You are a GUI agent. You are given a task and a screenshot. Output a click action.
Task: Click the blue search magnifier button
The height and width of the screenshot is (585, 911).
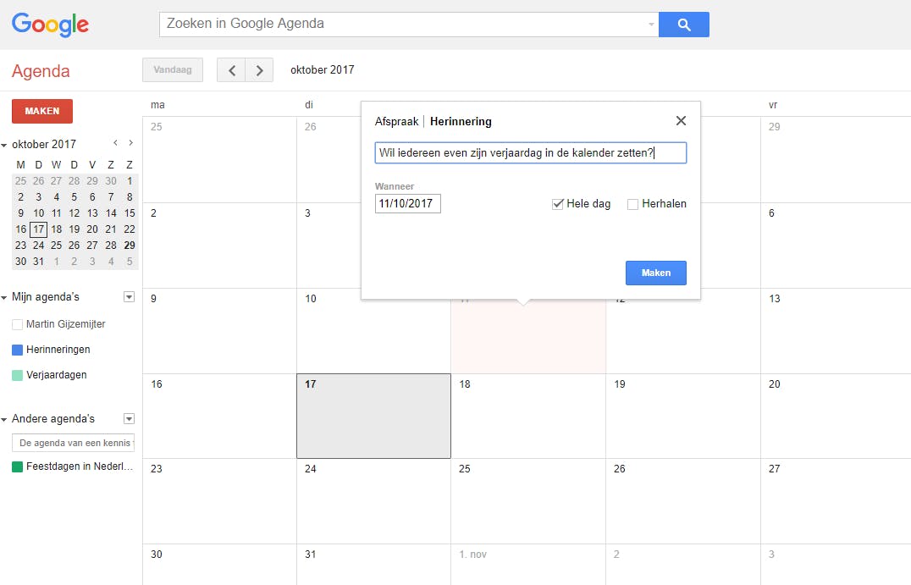coord(683,25)
